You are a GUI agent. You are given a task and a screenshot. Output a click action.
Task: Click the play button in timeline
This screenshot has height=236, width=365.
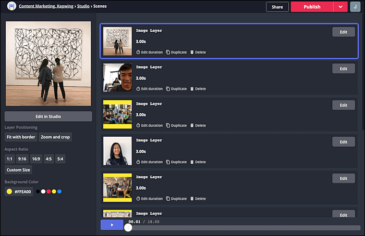tap(112, 225)
